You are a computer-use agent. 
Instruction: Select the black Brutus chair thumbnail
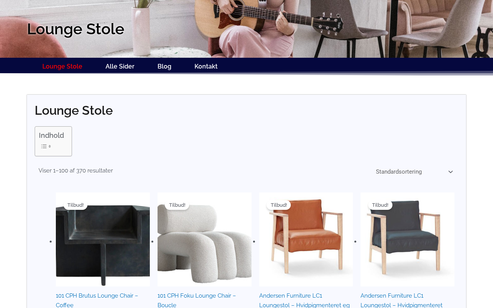tap(103, 239)
